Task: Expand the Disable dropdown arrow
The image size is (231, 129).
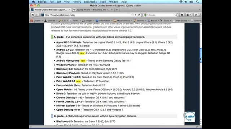Action: [42, 21]
